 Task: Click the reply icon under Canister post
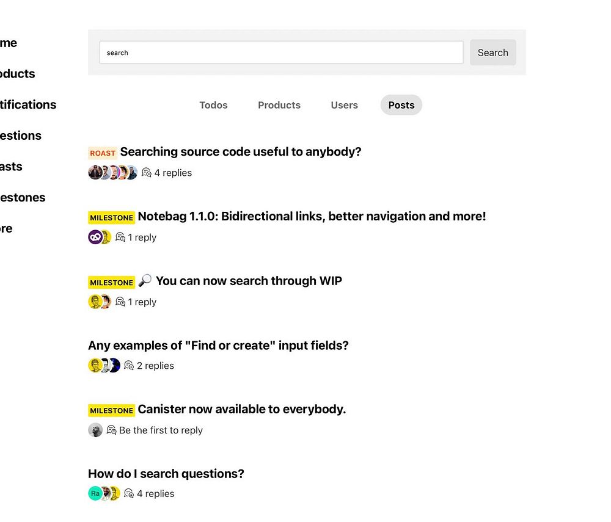click(111, 430)
